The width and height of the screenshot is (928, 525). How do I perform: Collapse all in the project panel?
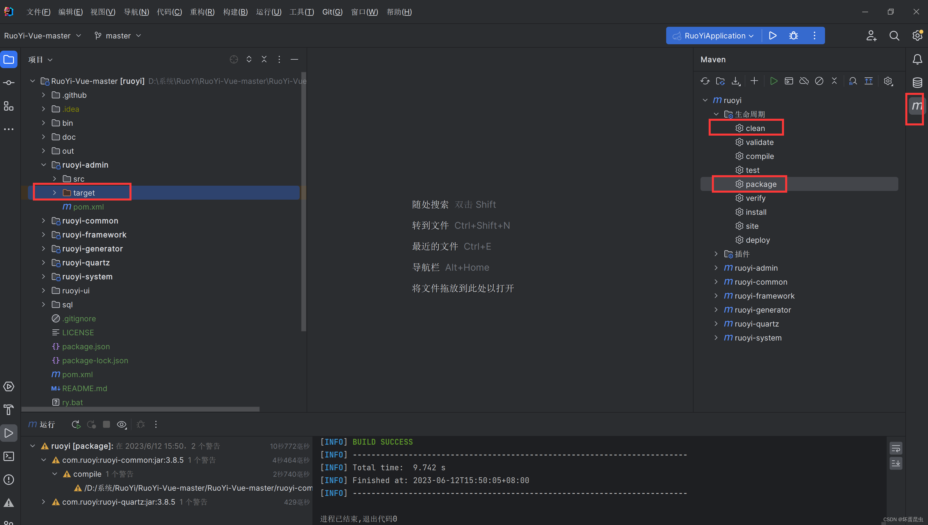coord(264,59)
